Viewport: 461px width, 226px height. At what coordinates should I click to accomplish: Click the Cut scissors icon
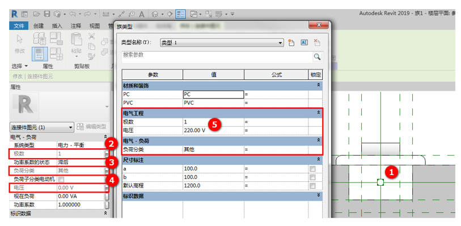point(92,36)
